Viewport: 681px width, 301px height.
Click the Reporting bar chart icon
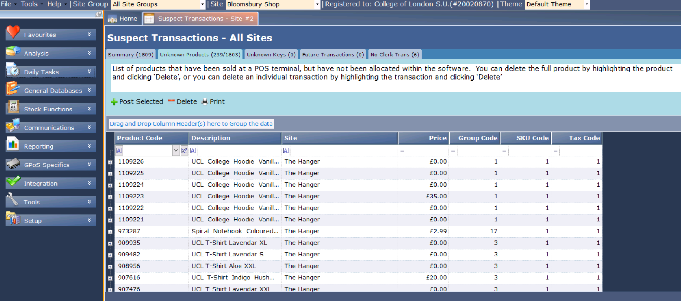click(x=13, y=144)
